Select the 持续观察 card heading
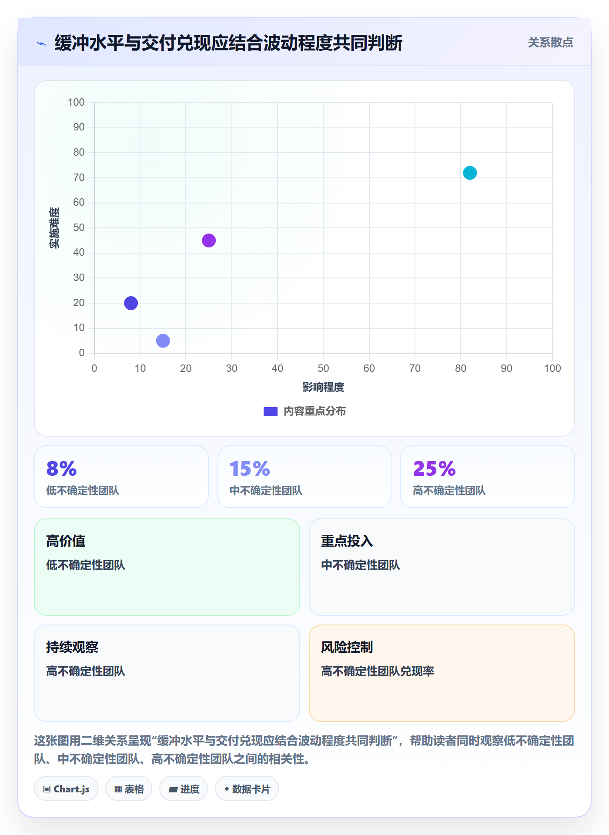The image size is (609, 835). coord(72,647)
